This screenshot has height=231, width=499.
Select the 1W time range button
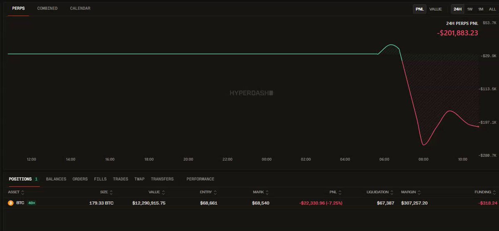point(470,9)
